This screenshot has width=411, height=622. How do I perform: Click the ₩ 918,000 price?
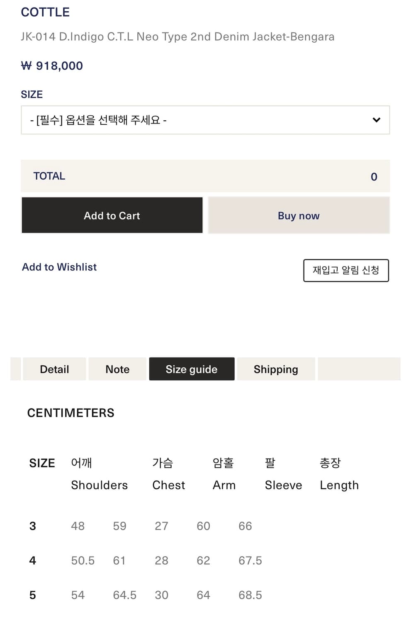click(x=52, y=66)
